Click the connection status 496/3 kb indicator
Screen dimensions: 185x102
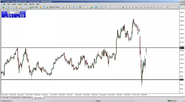tap(172, 101)
